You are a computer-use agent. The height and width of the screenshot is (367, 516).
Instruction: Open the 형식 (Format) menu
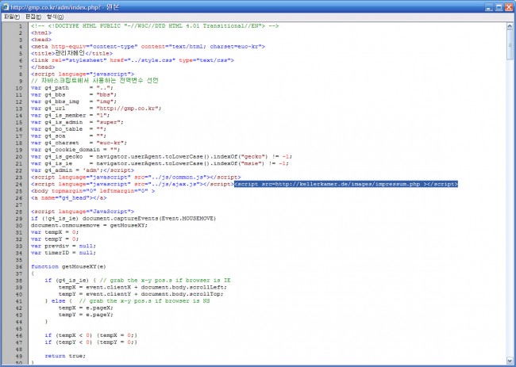coord(56,16)
